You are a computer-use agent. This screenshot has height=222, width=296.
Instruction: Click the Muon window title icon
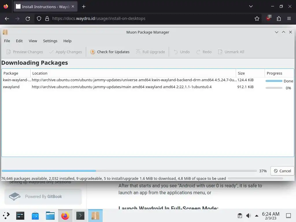pos(5,32)
